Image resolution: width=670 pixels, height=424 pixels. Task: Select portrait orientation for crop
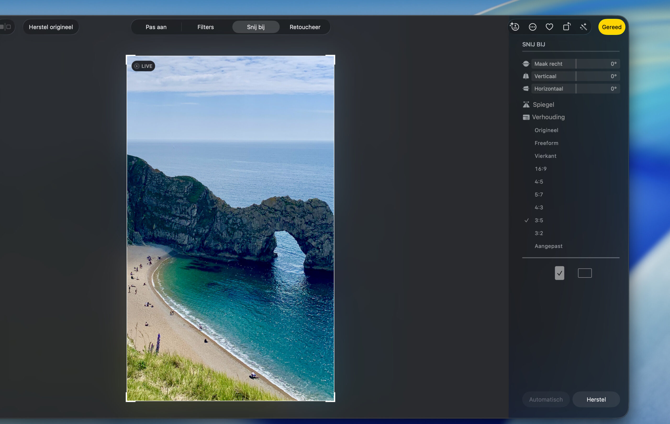(559, 273)
